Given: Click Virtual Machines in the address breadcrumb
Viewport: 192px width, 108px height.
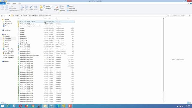Looking at the screenshot, I should (34, 16).
